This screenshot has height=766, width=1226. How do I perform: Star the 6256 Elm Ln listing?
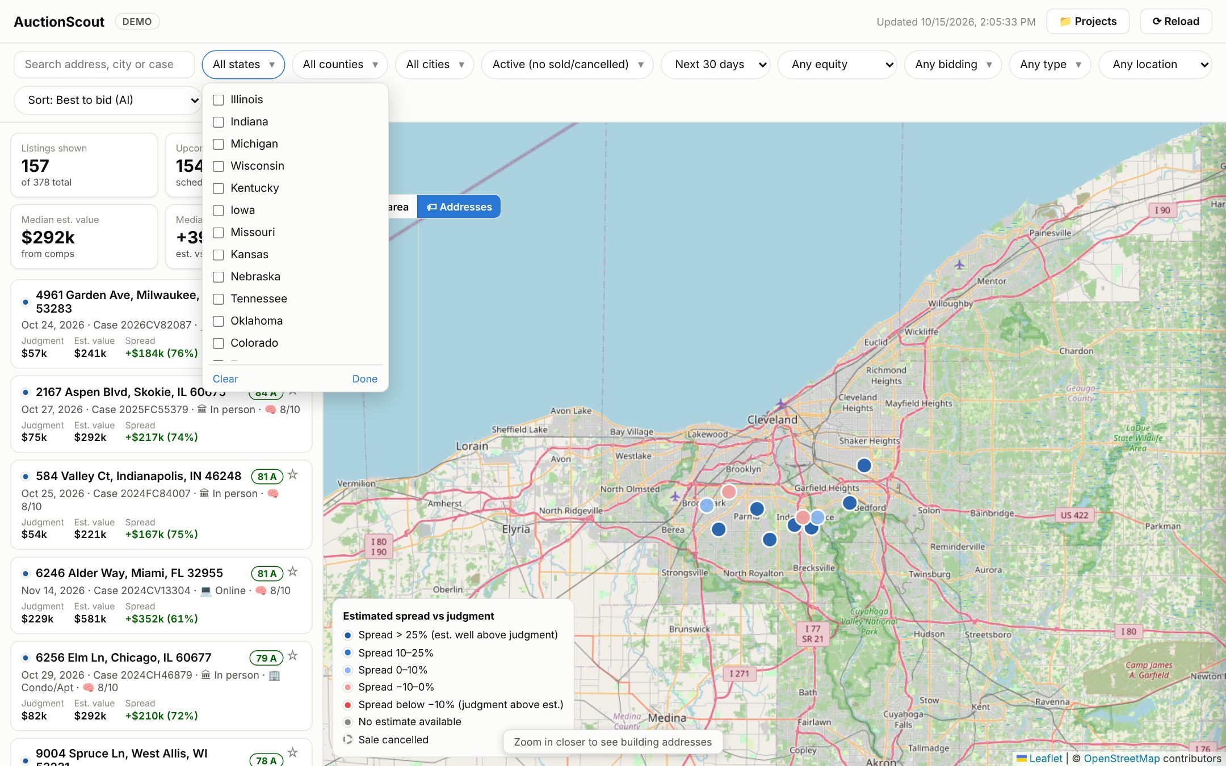(x=293, y=656)
